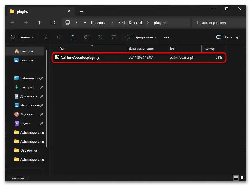Click the Delete trash icon
The width and height of the screenshot is (251, 186).
pyautogui.click(x=114, y=37)
